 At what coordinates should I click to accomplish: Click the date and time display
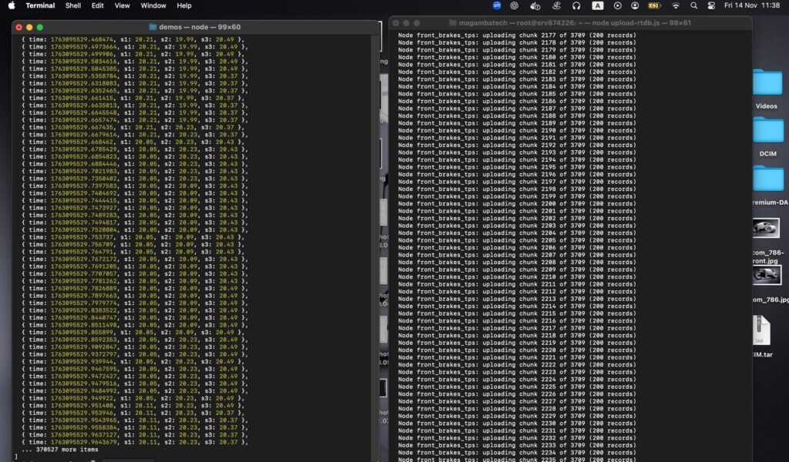(x=753, y=5)
